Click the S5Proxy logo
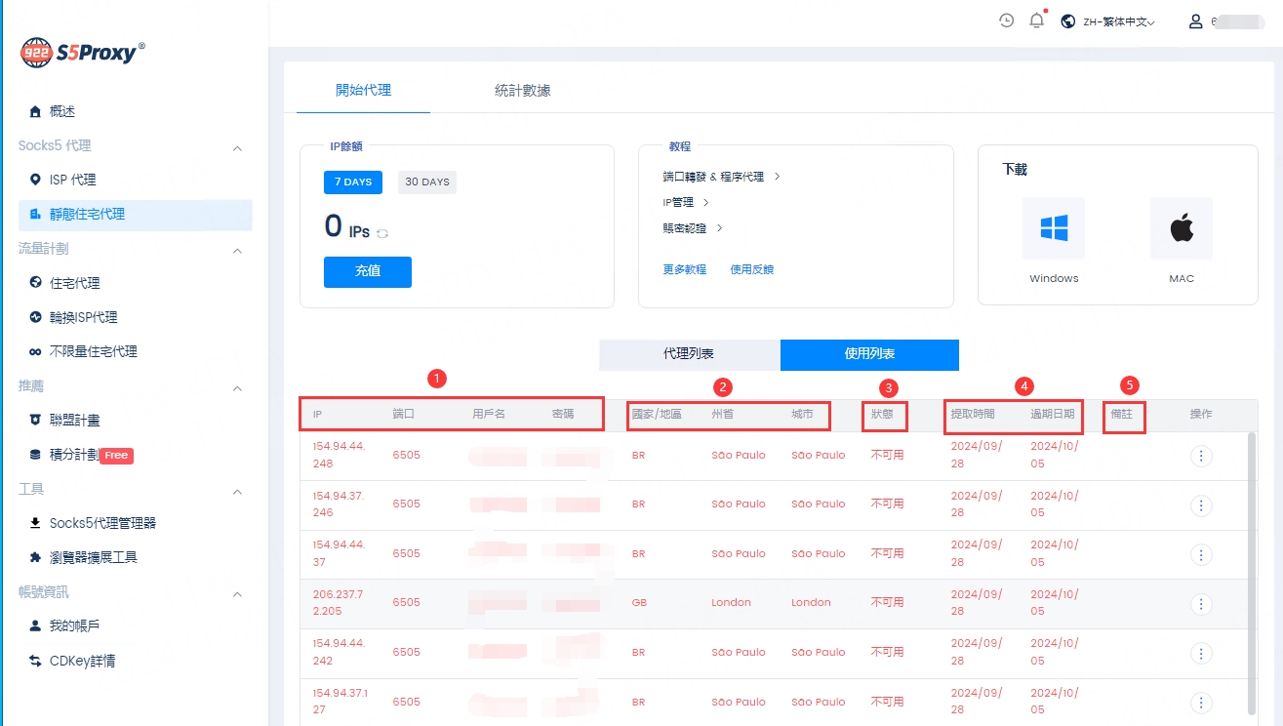The height and width of the screenshot is (726, 1283). (x=83, y=53)
